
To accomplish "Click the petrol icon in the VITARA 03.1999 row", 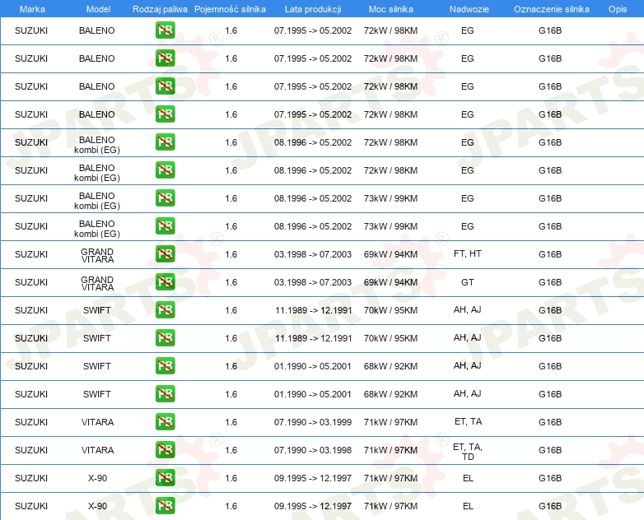I will (165, 421).
